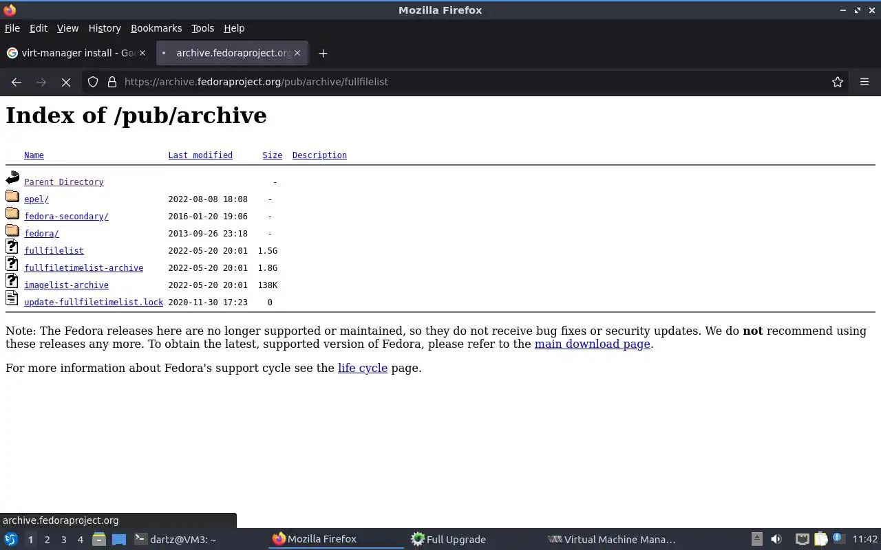Select the archive.fedoraproject.org tab
This screenshot has height=550, width=881.
tap(232, 53)
